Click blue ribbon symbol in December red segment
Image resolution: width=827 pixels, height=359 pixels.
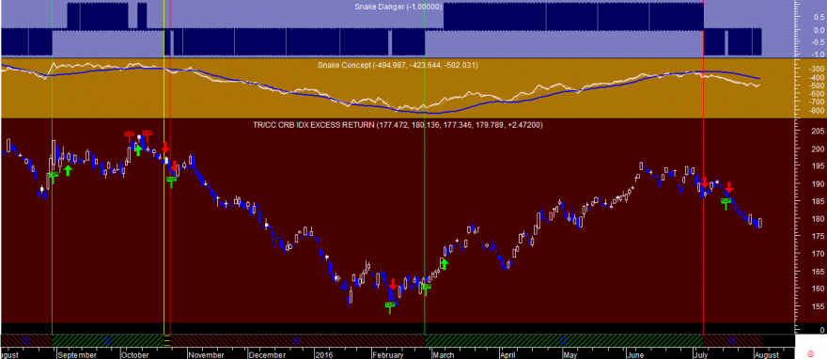[296, 340]
